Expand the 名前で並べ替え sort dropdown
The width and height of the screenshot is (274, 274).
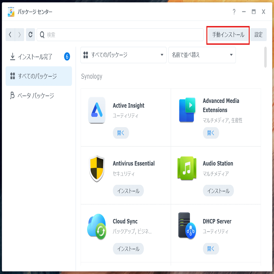(202, 55)
